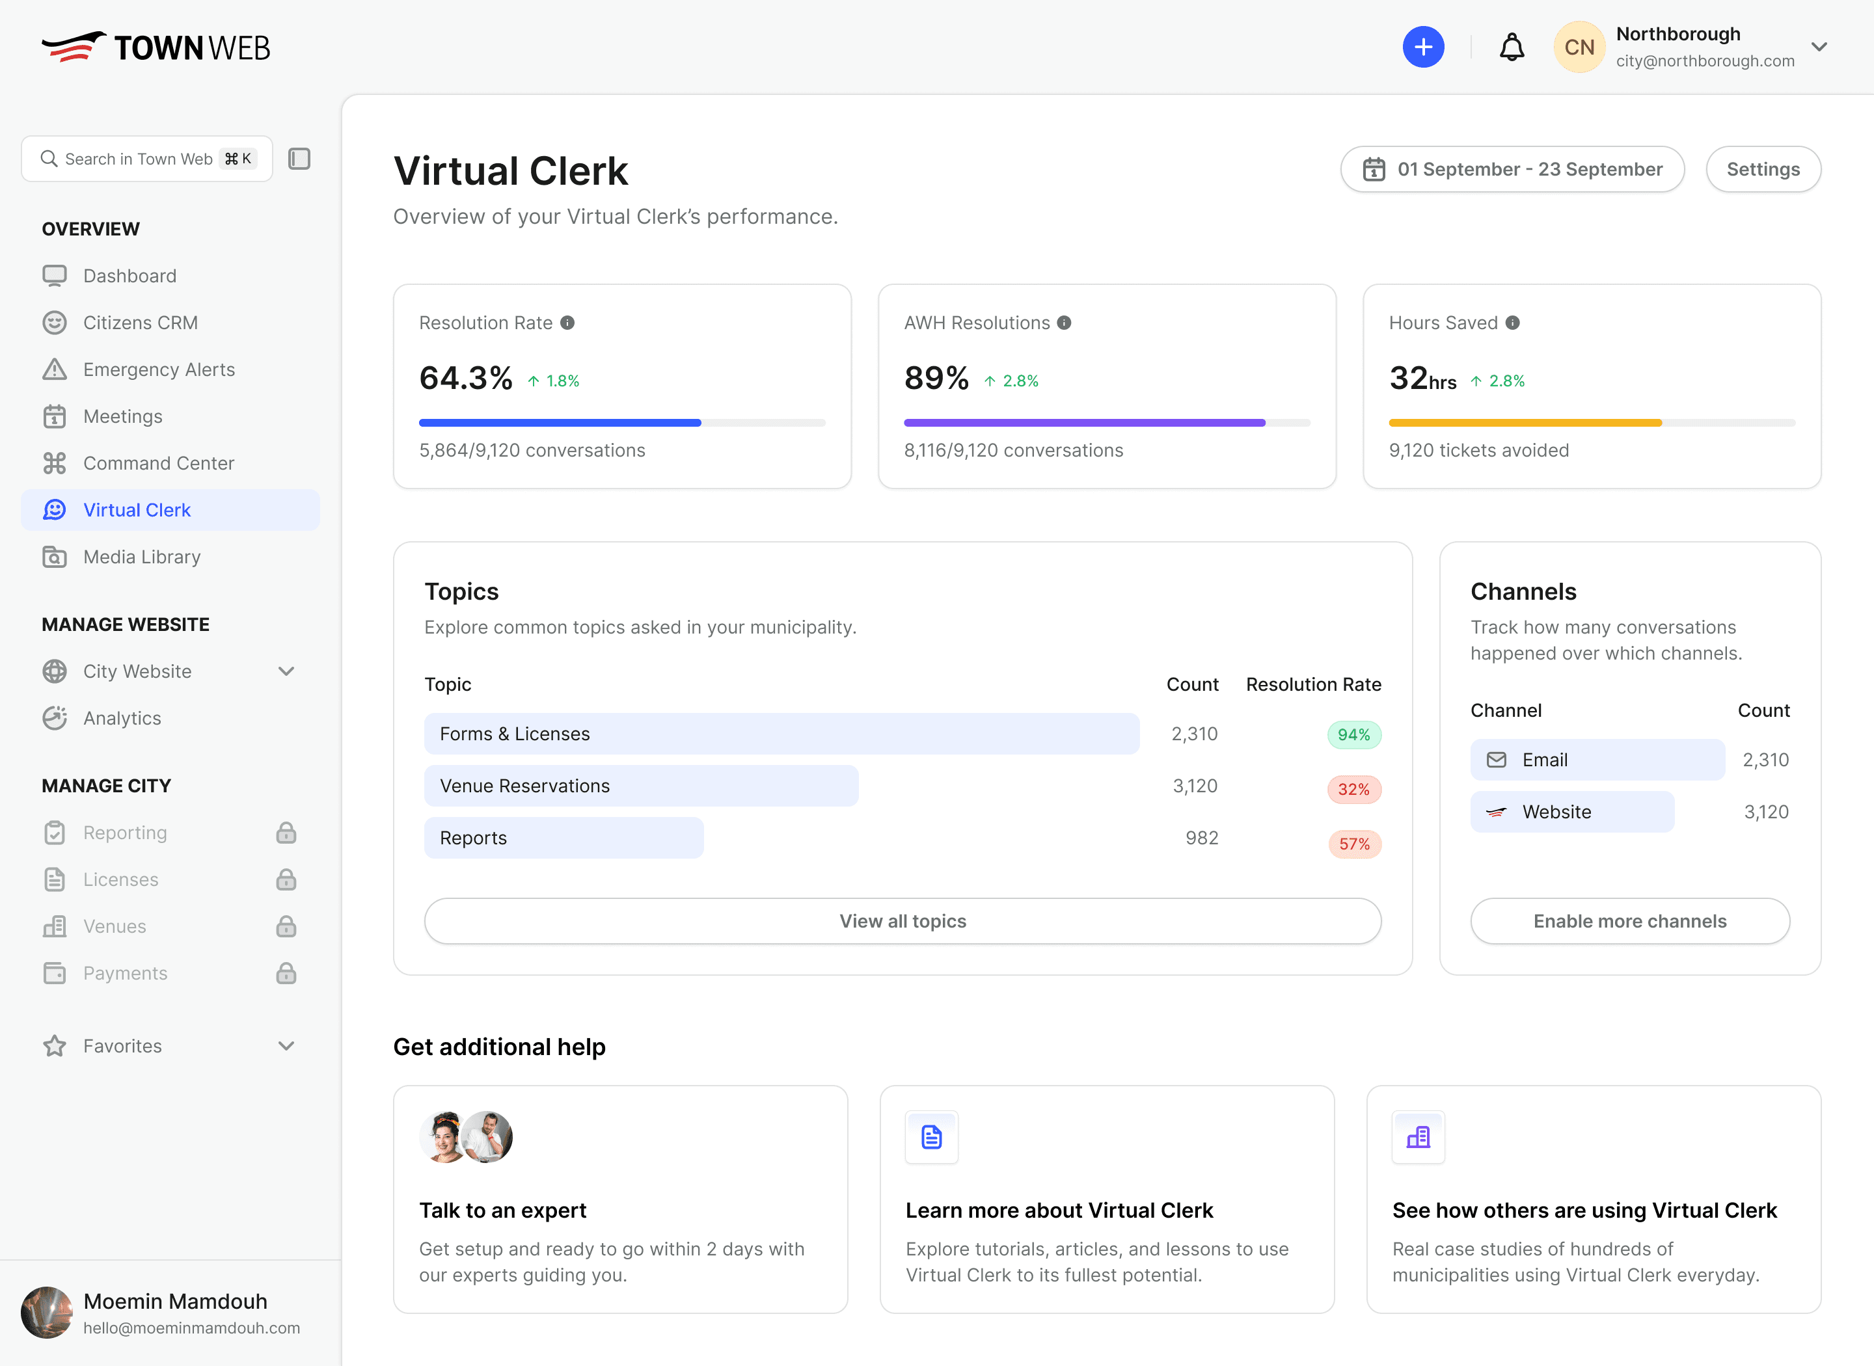Image resolution: width=1874 pixels, height=1366 pixels.
Task: Click the Venues building icon
Action: click(x=55, y=927)
